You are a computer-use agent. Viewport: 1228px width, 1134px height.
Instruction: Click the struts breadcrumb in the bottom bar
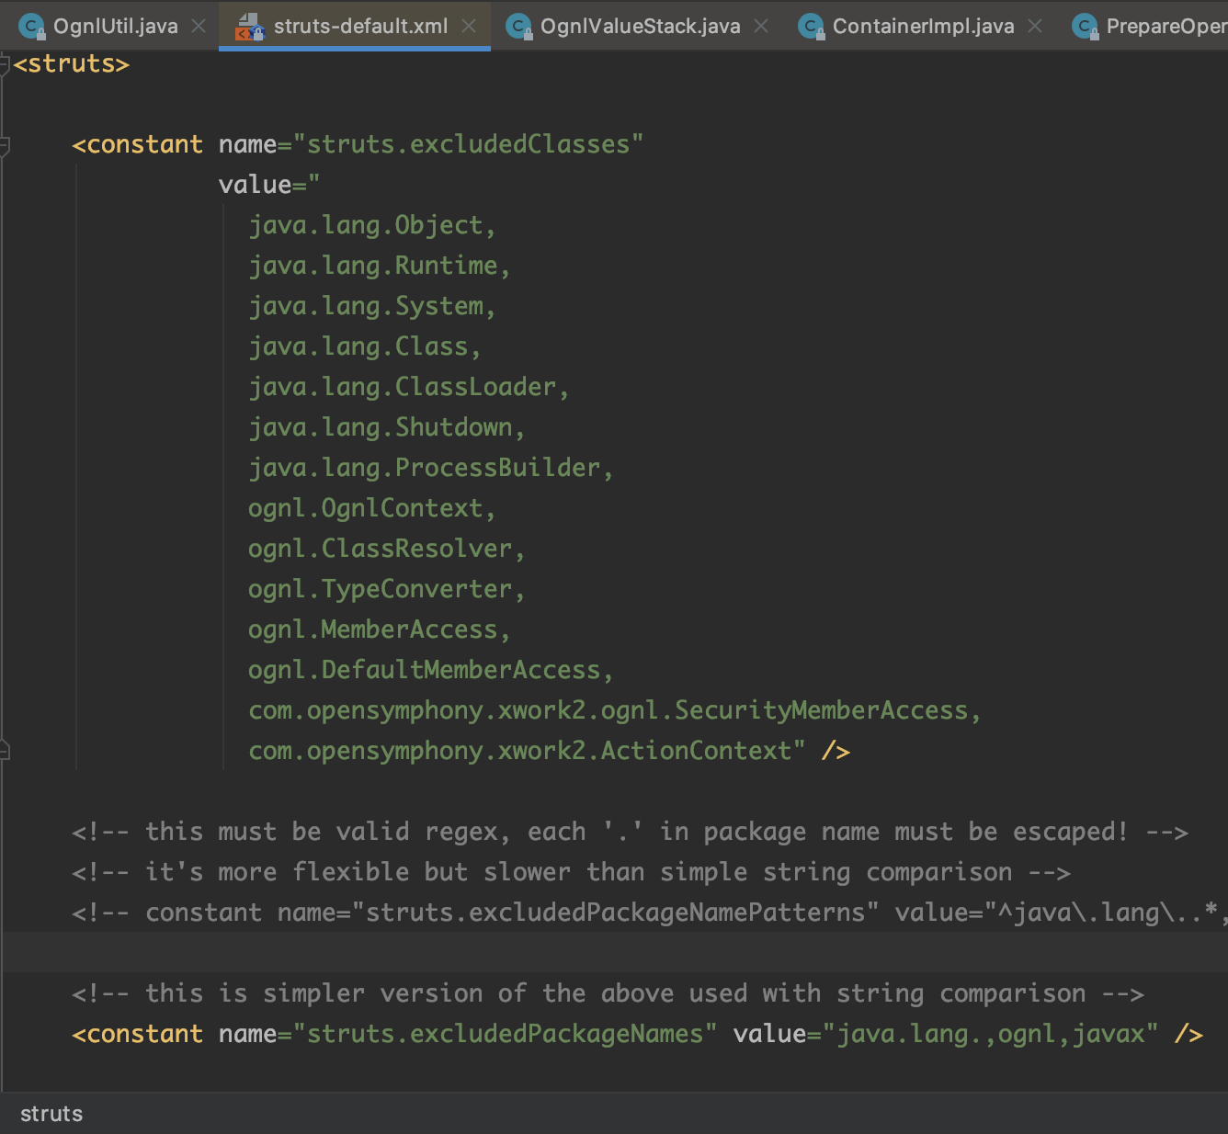pos(51,1114)
